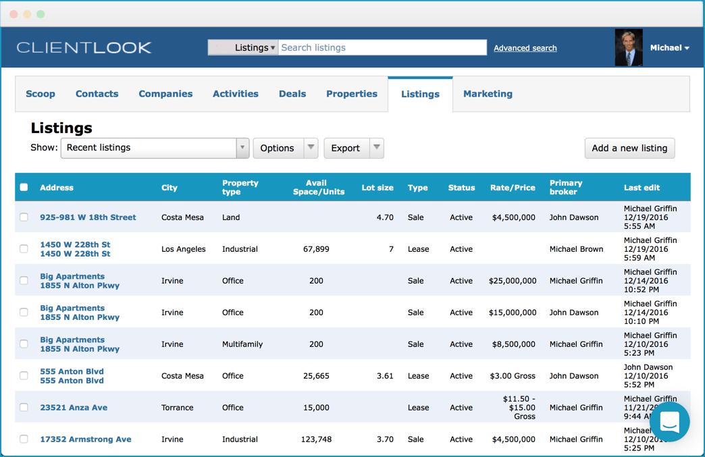
Task: Check the checkbox for 925-981 W 18th Street
Action: 24,217
